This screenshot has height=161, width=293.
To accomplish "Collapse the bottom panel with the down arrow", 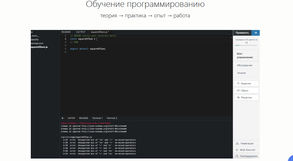I will point(62,118).
